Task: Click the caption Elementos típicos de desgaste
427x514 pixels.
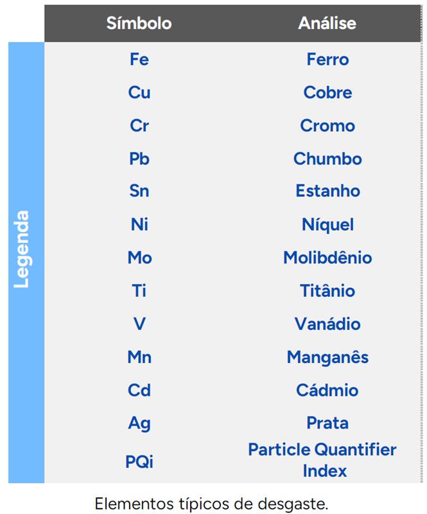Action: tap(213, 503)
